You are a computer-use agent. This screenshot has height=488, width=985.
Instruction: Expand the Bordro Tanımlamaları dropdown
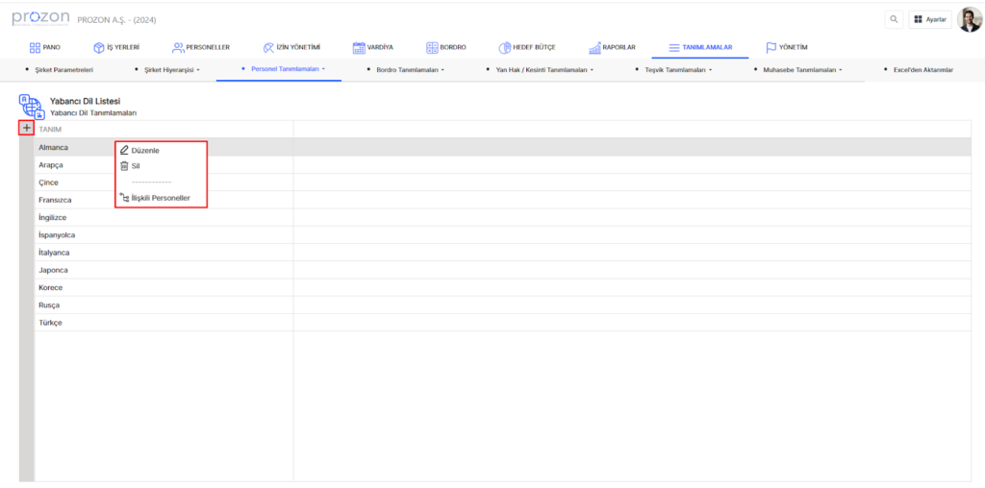pyautogui.click(x=409, y=70)
